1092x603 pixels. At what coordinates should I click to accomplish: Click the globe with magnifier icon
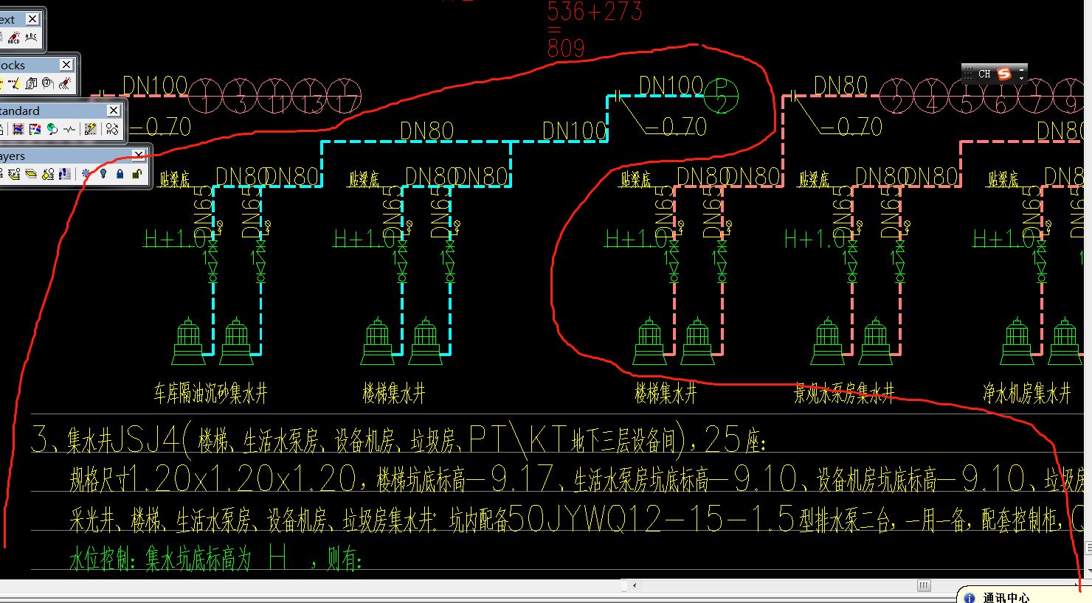[52, 129]
